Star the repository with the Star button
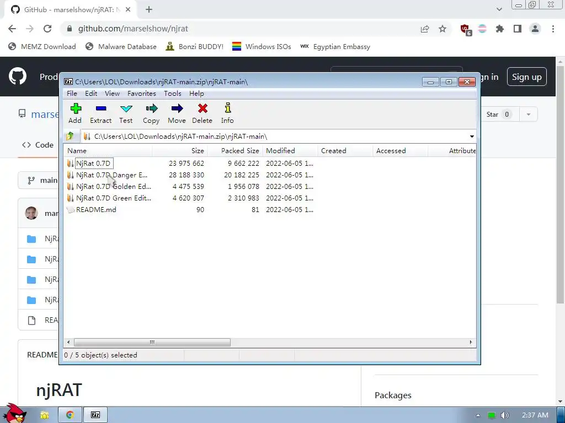565x423 pixels. 499,115
